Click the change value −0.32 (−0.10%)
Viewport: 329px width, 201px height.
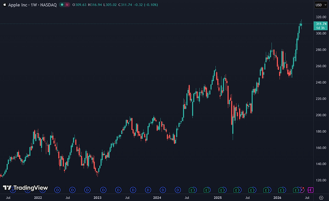tap(146, 5)
